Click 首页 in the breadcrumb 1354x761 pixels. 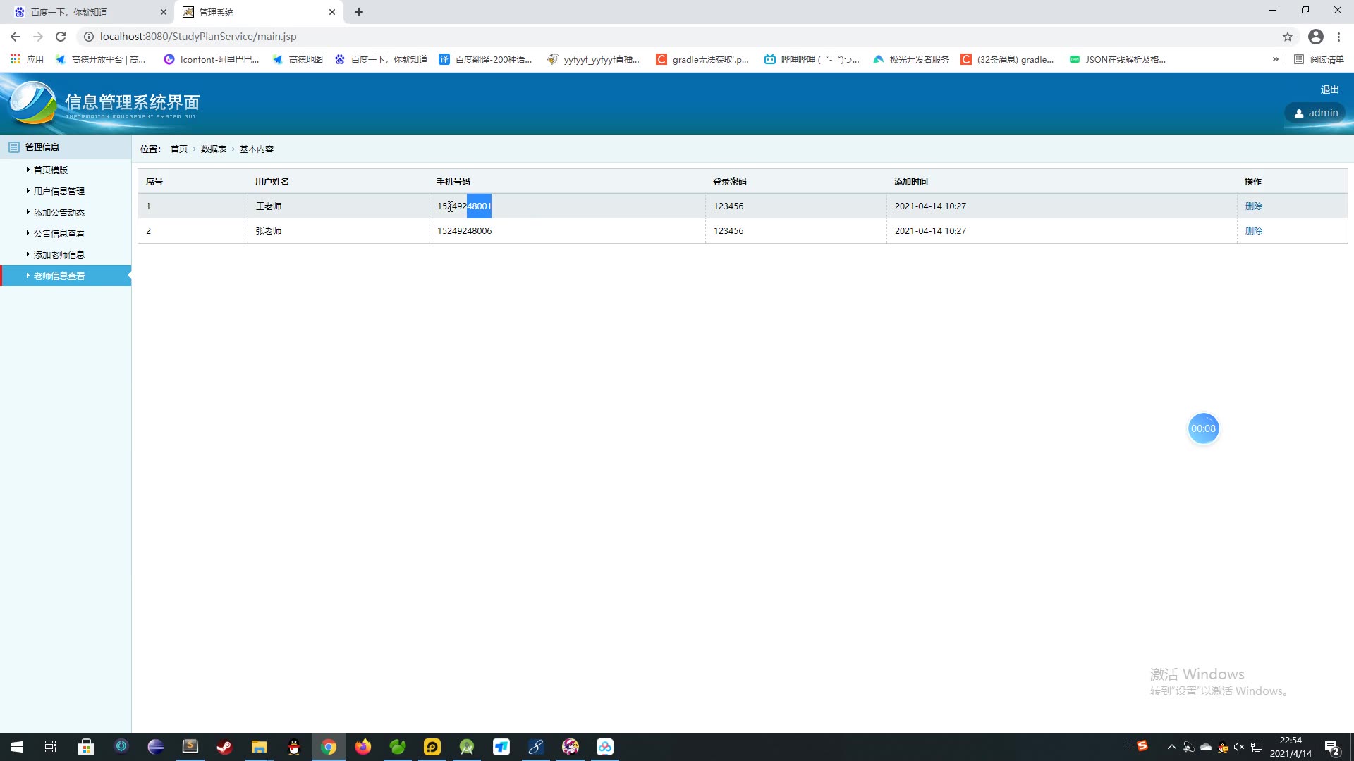178,149
